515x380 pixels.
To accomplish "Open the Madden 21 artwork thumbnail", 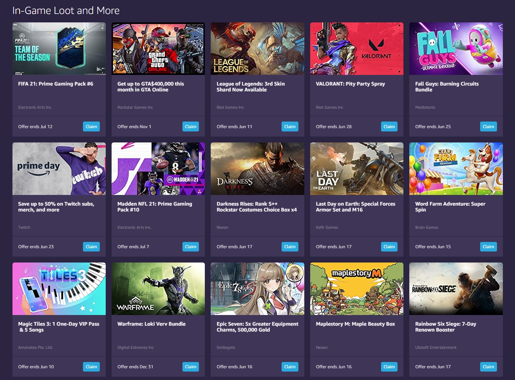I will coord(158,169).
